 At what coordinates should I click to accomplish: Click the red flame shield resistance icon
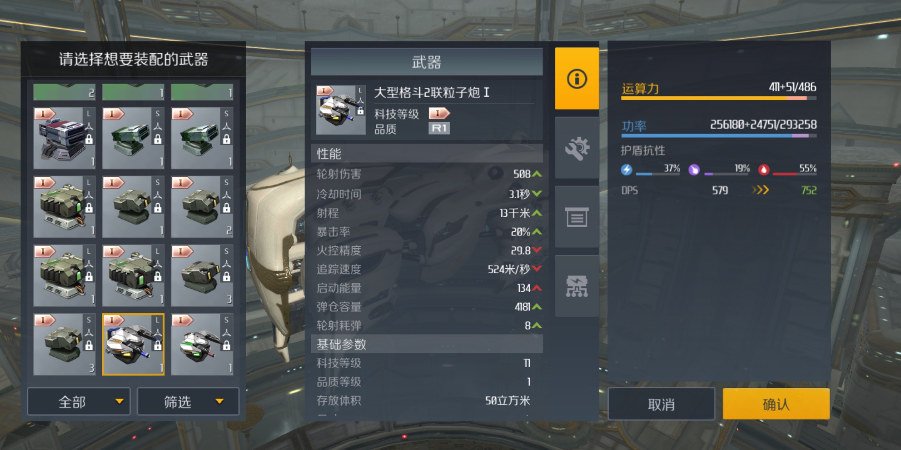(x=764, y=170)
